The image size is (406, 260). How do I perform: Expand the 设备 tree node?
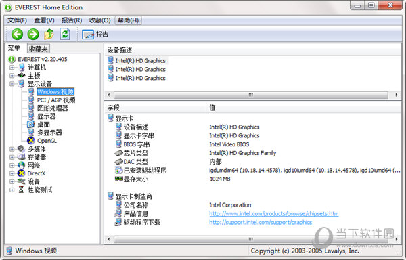(x=12, y=181)
